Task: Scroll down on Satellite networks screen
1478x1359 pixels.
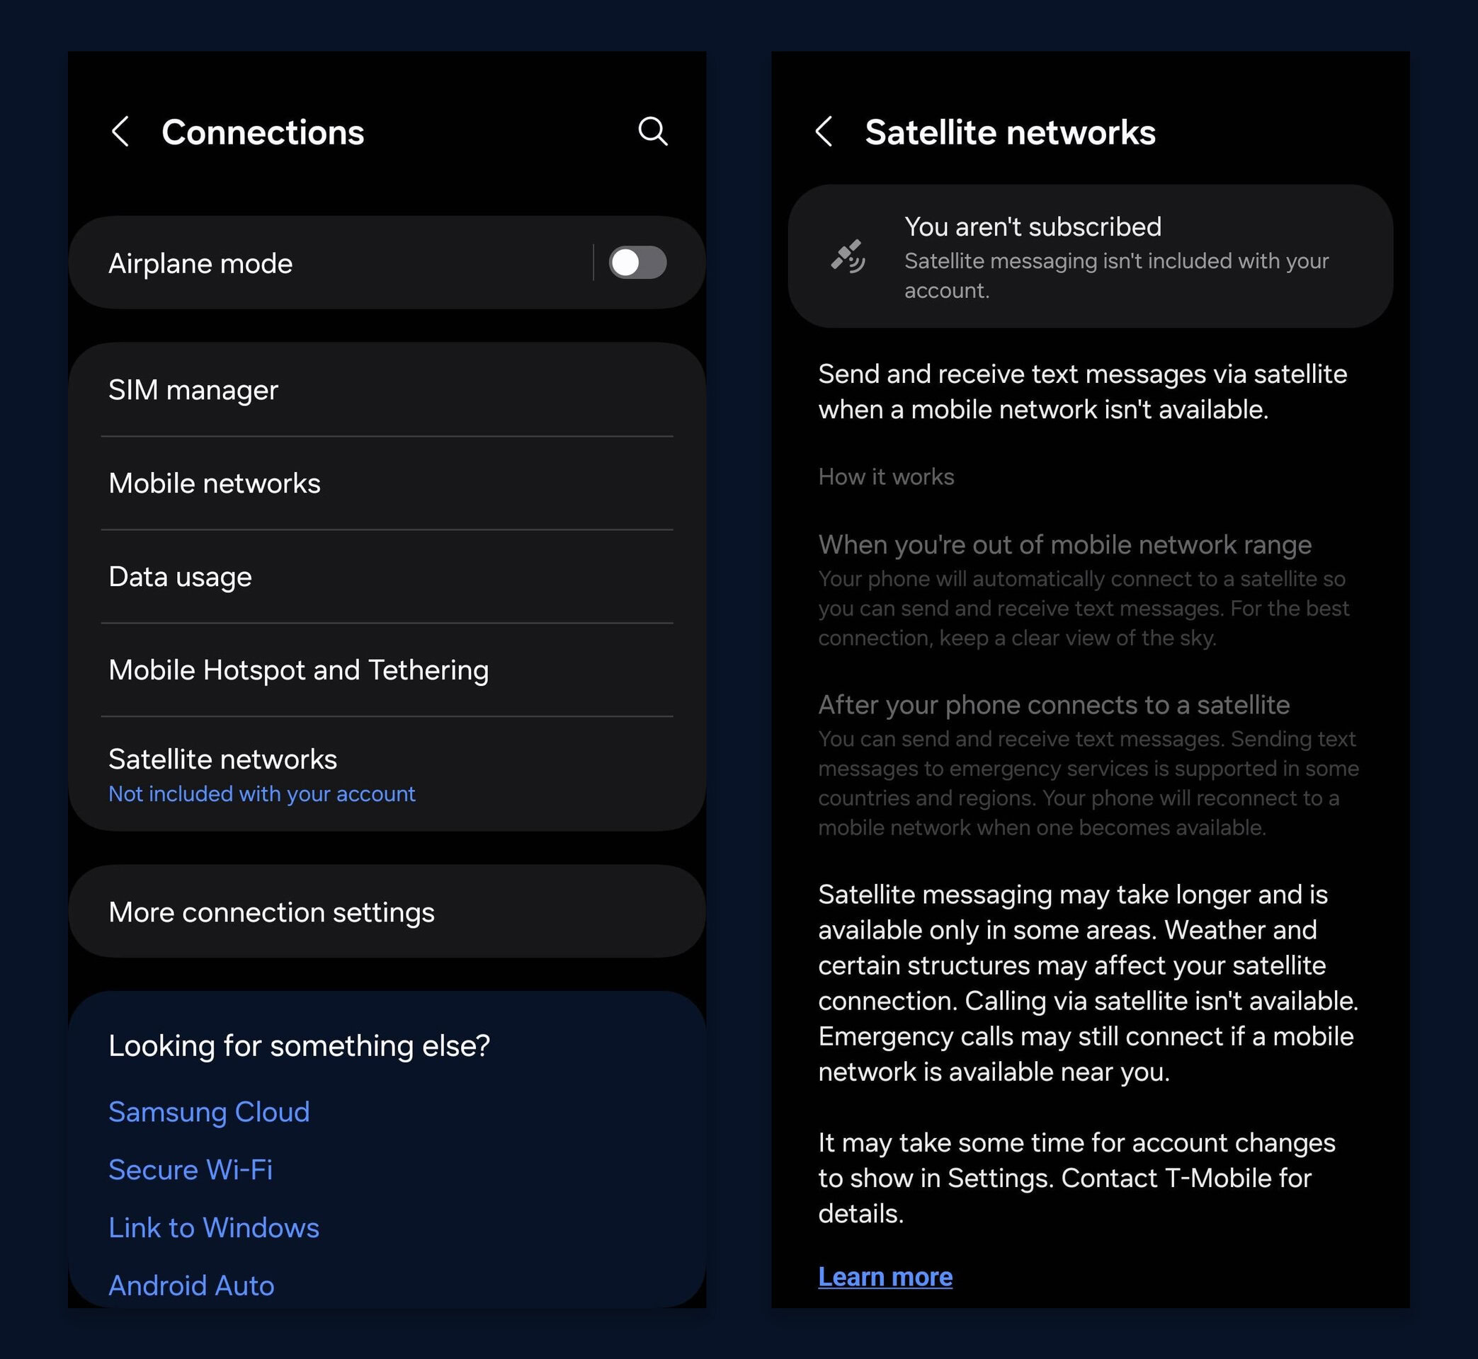Action: point(1092,772)
